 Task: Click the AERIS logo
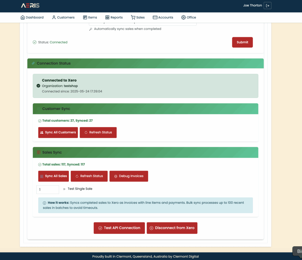tap(30, 5)
